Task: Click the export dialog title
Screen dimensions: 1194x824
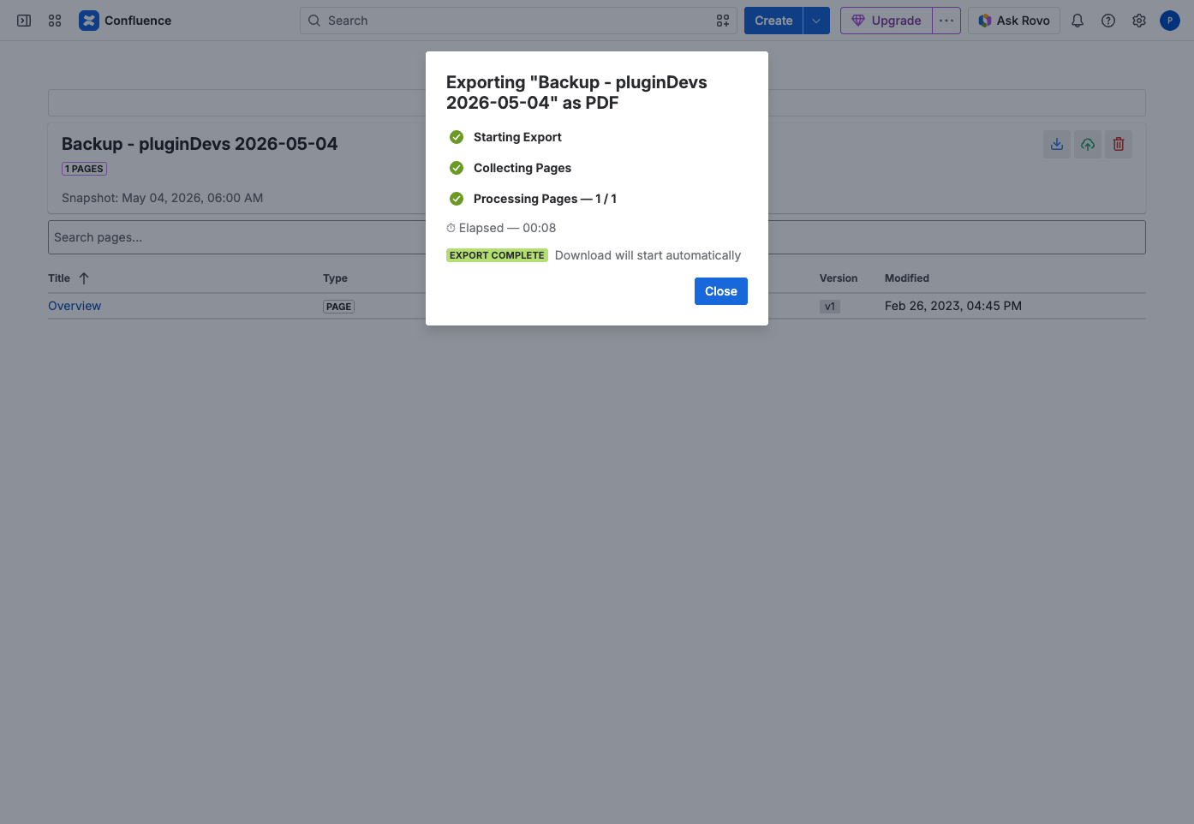Action: click(x=576, y=93)
